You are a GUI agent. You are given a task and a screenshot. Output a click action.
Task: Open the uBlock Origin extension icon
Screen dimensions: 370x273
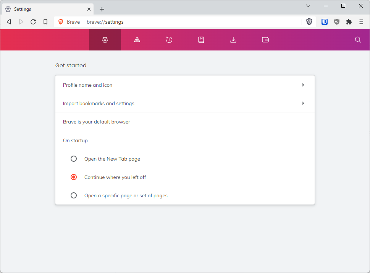337,22
